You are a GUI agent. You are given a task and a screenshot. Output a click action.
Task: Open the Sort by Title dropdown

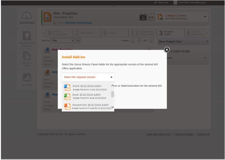pos(63,40)
